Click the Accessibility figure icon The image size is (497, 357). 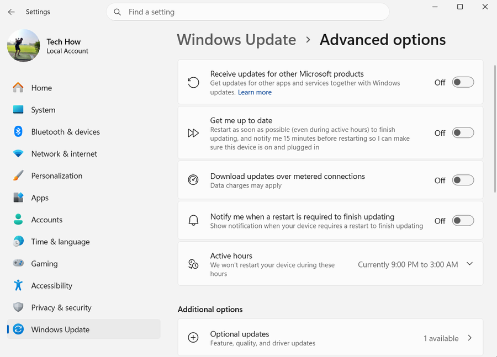[x=18, y=285]
